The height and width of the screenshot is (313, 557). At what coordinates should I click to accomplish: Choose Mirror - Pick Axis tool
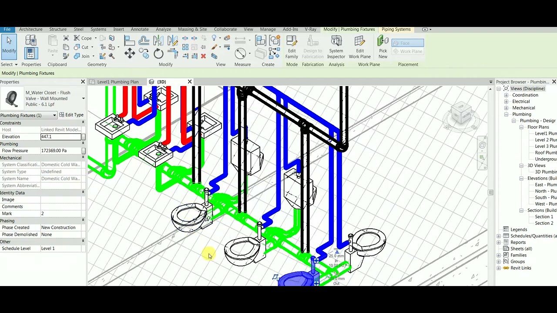tap(158, 41)
